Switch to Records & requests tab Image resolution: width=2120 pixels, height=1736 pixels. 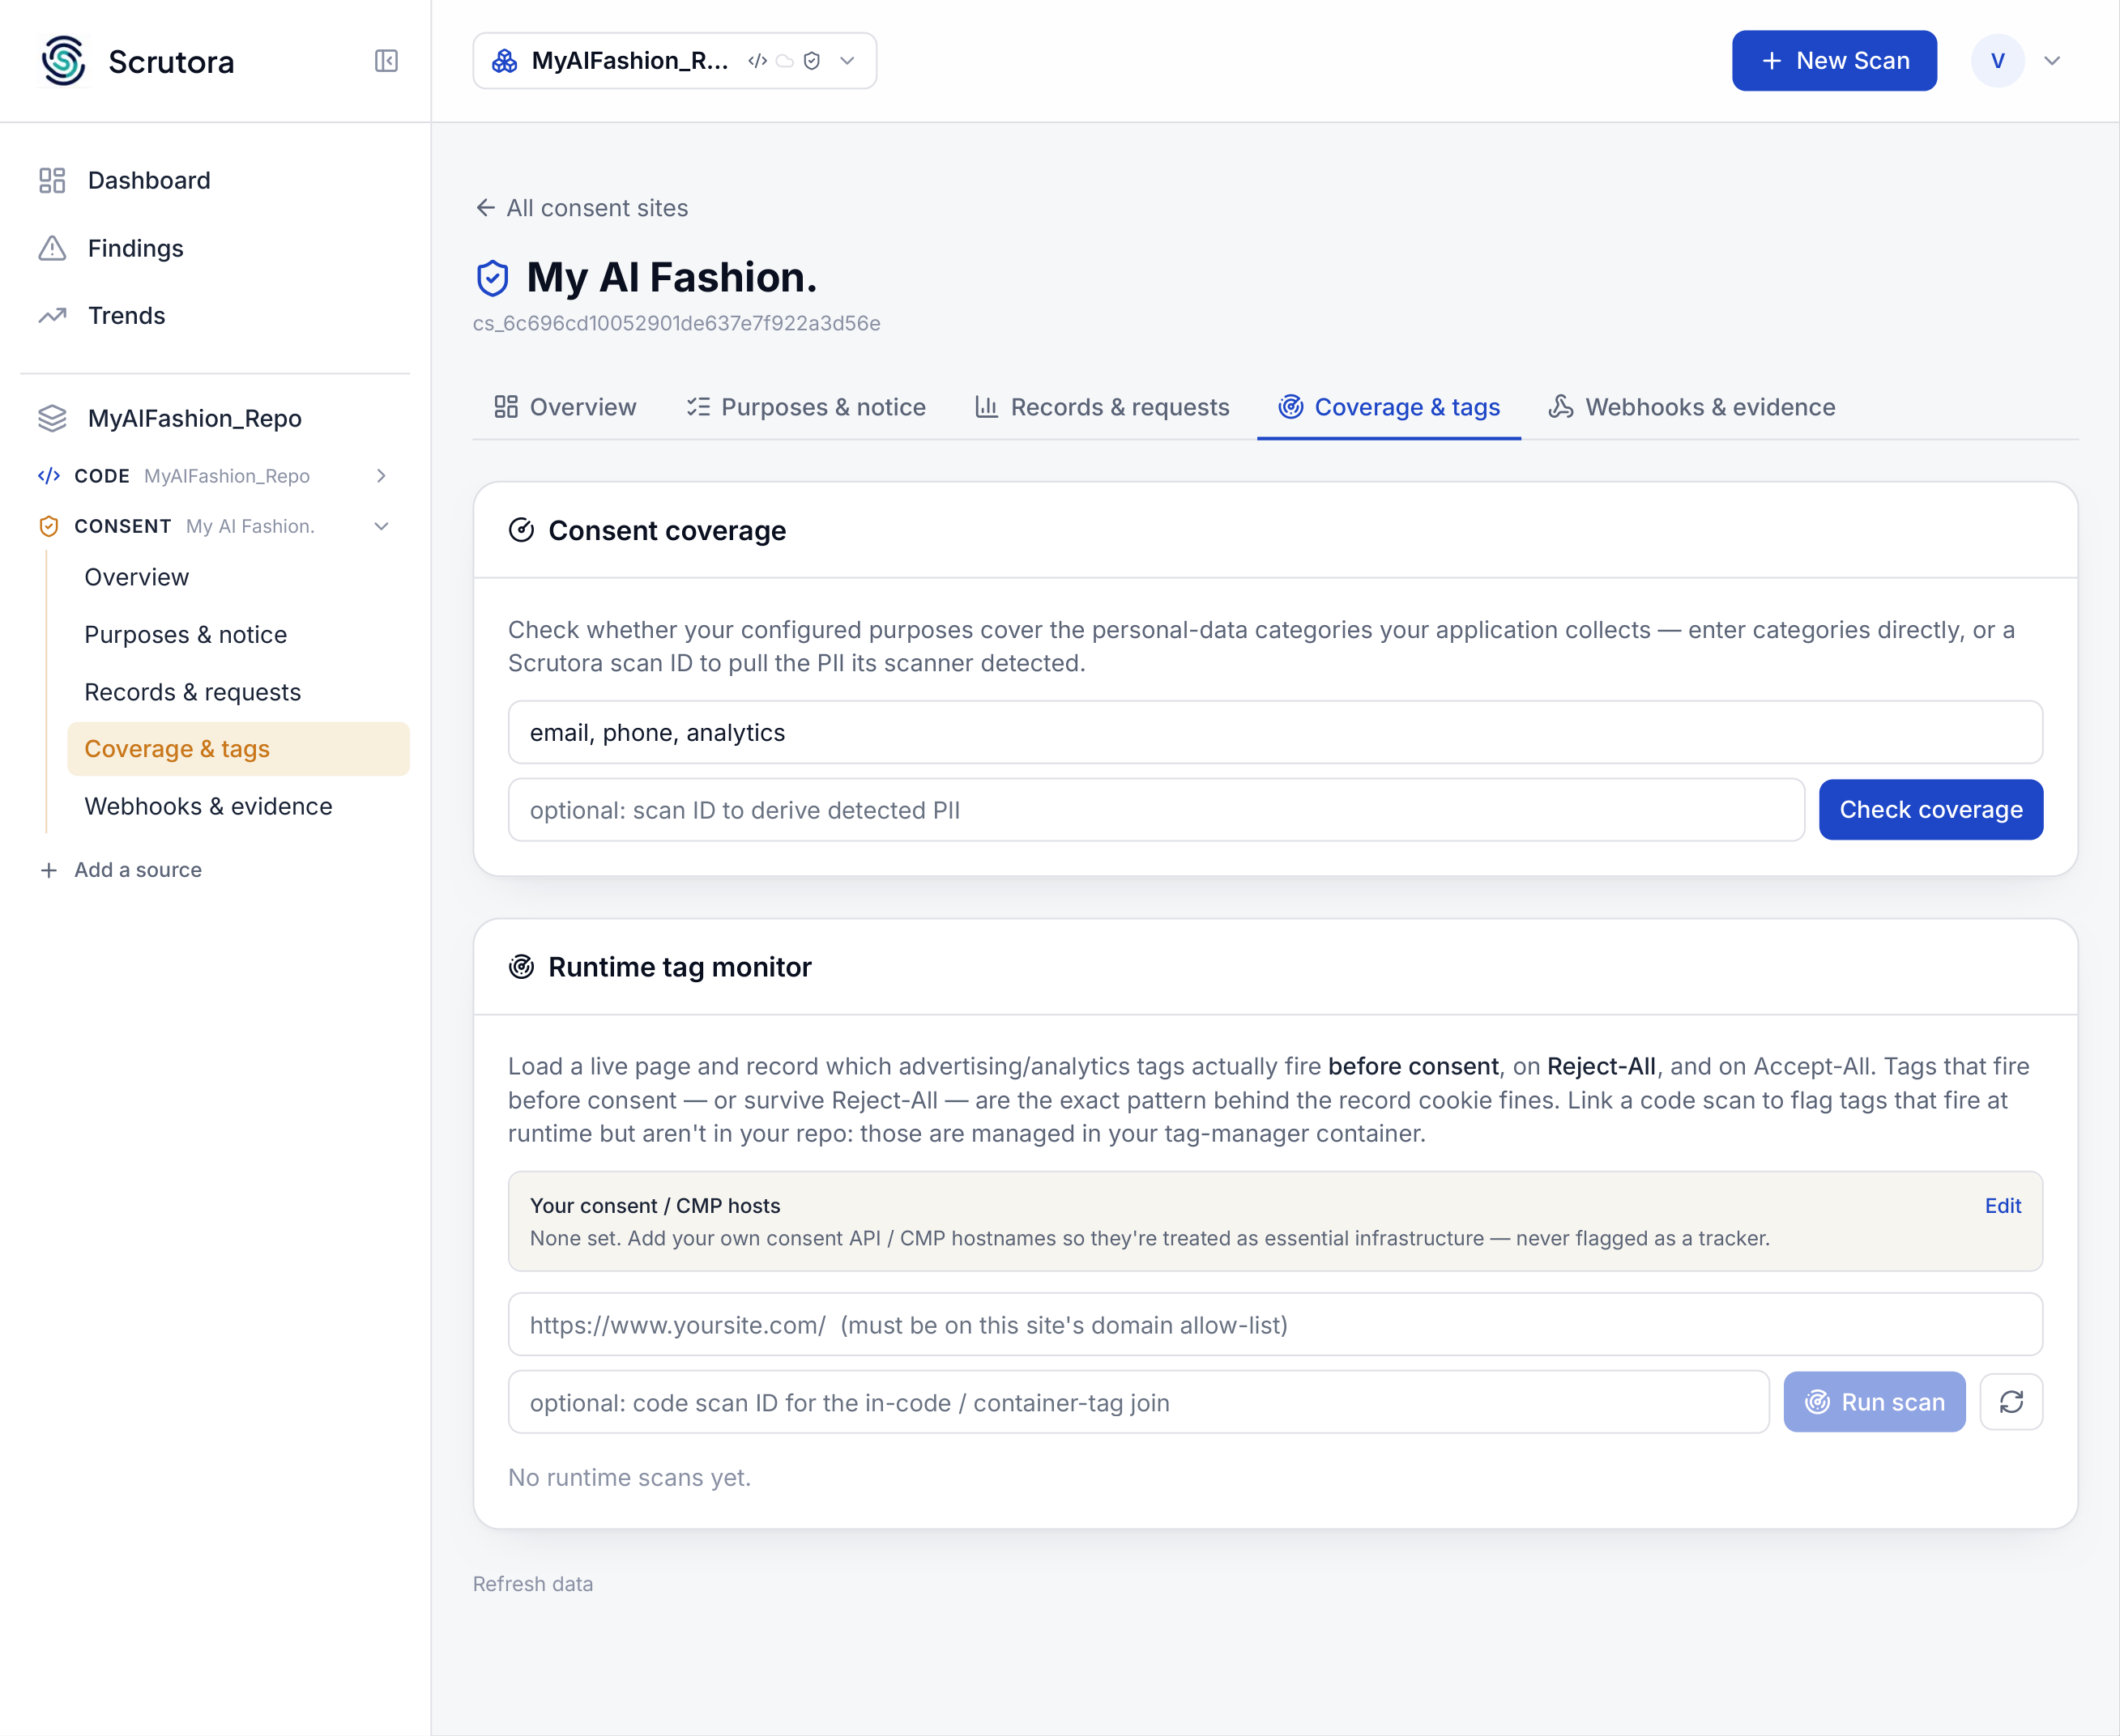tap(1102, 407)
